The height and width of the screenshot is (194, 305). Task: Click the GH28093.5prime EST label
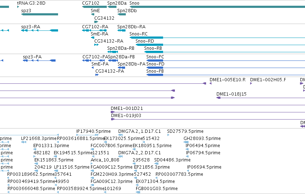(202, 139)
